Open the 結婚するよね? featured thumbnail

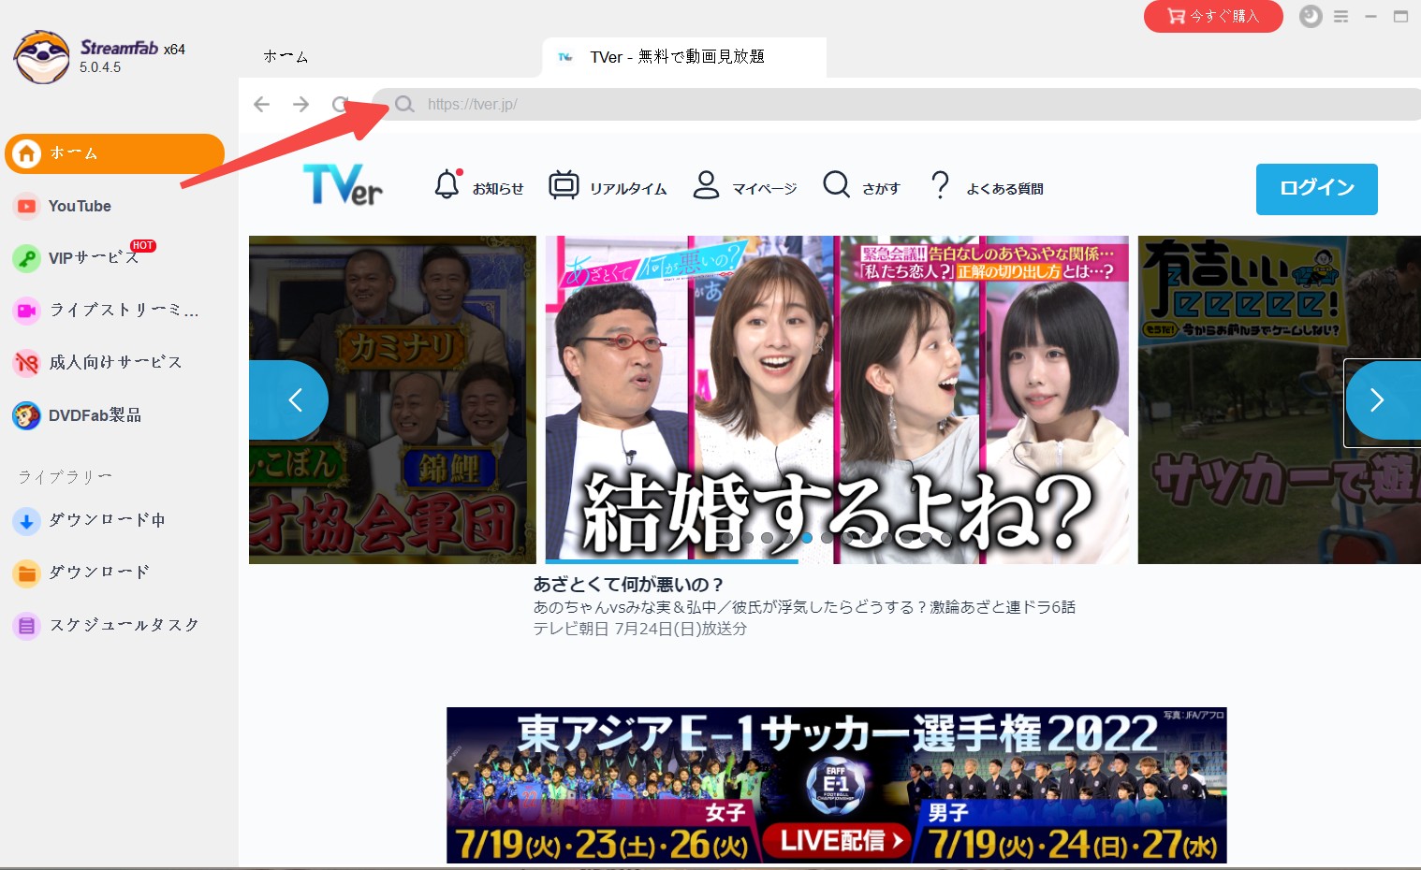(x=837, y=399)
